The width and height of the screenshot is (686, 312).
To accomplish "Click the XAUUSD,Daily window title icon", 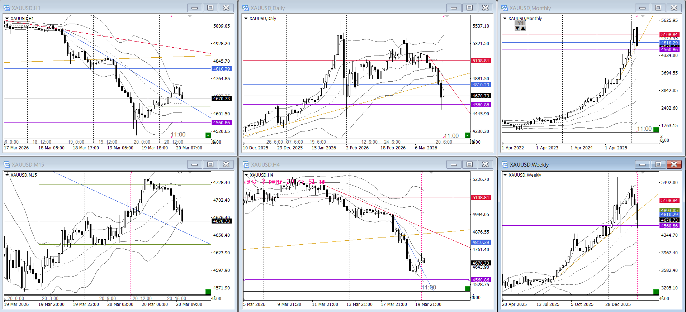I will pos(246,8).
